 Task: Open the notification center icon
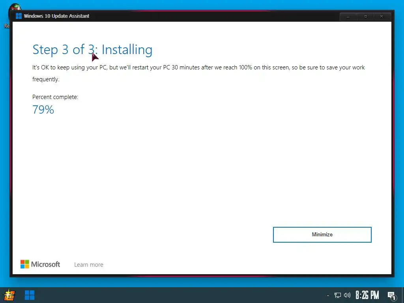pyautogui.click(x=391, y=296)
